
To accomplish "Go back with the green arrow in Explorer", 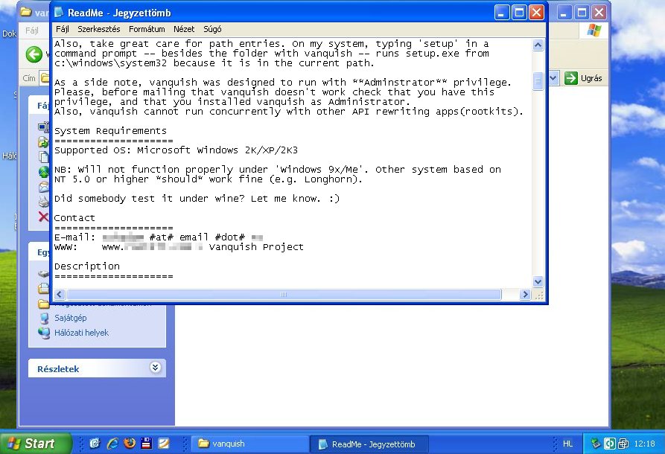I will coord(34,54).
